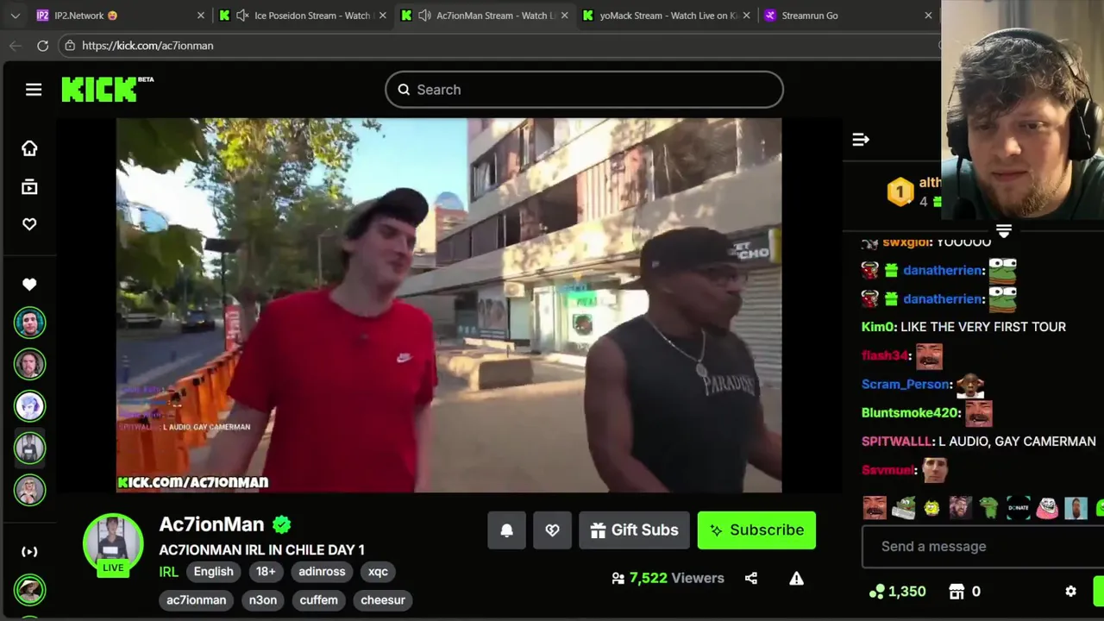Switch to yoMack Stream tab
This screenshot has width=1104, height=621.
666,16
